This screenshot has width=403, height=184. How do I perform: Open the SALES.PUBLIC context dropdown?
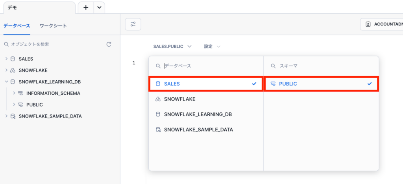tap(172, 47)
